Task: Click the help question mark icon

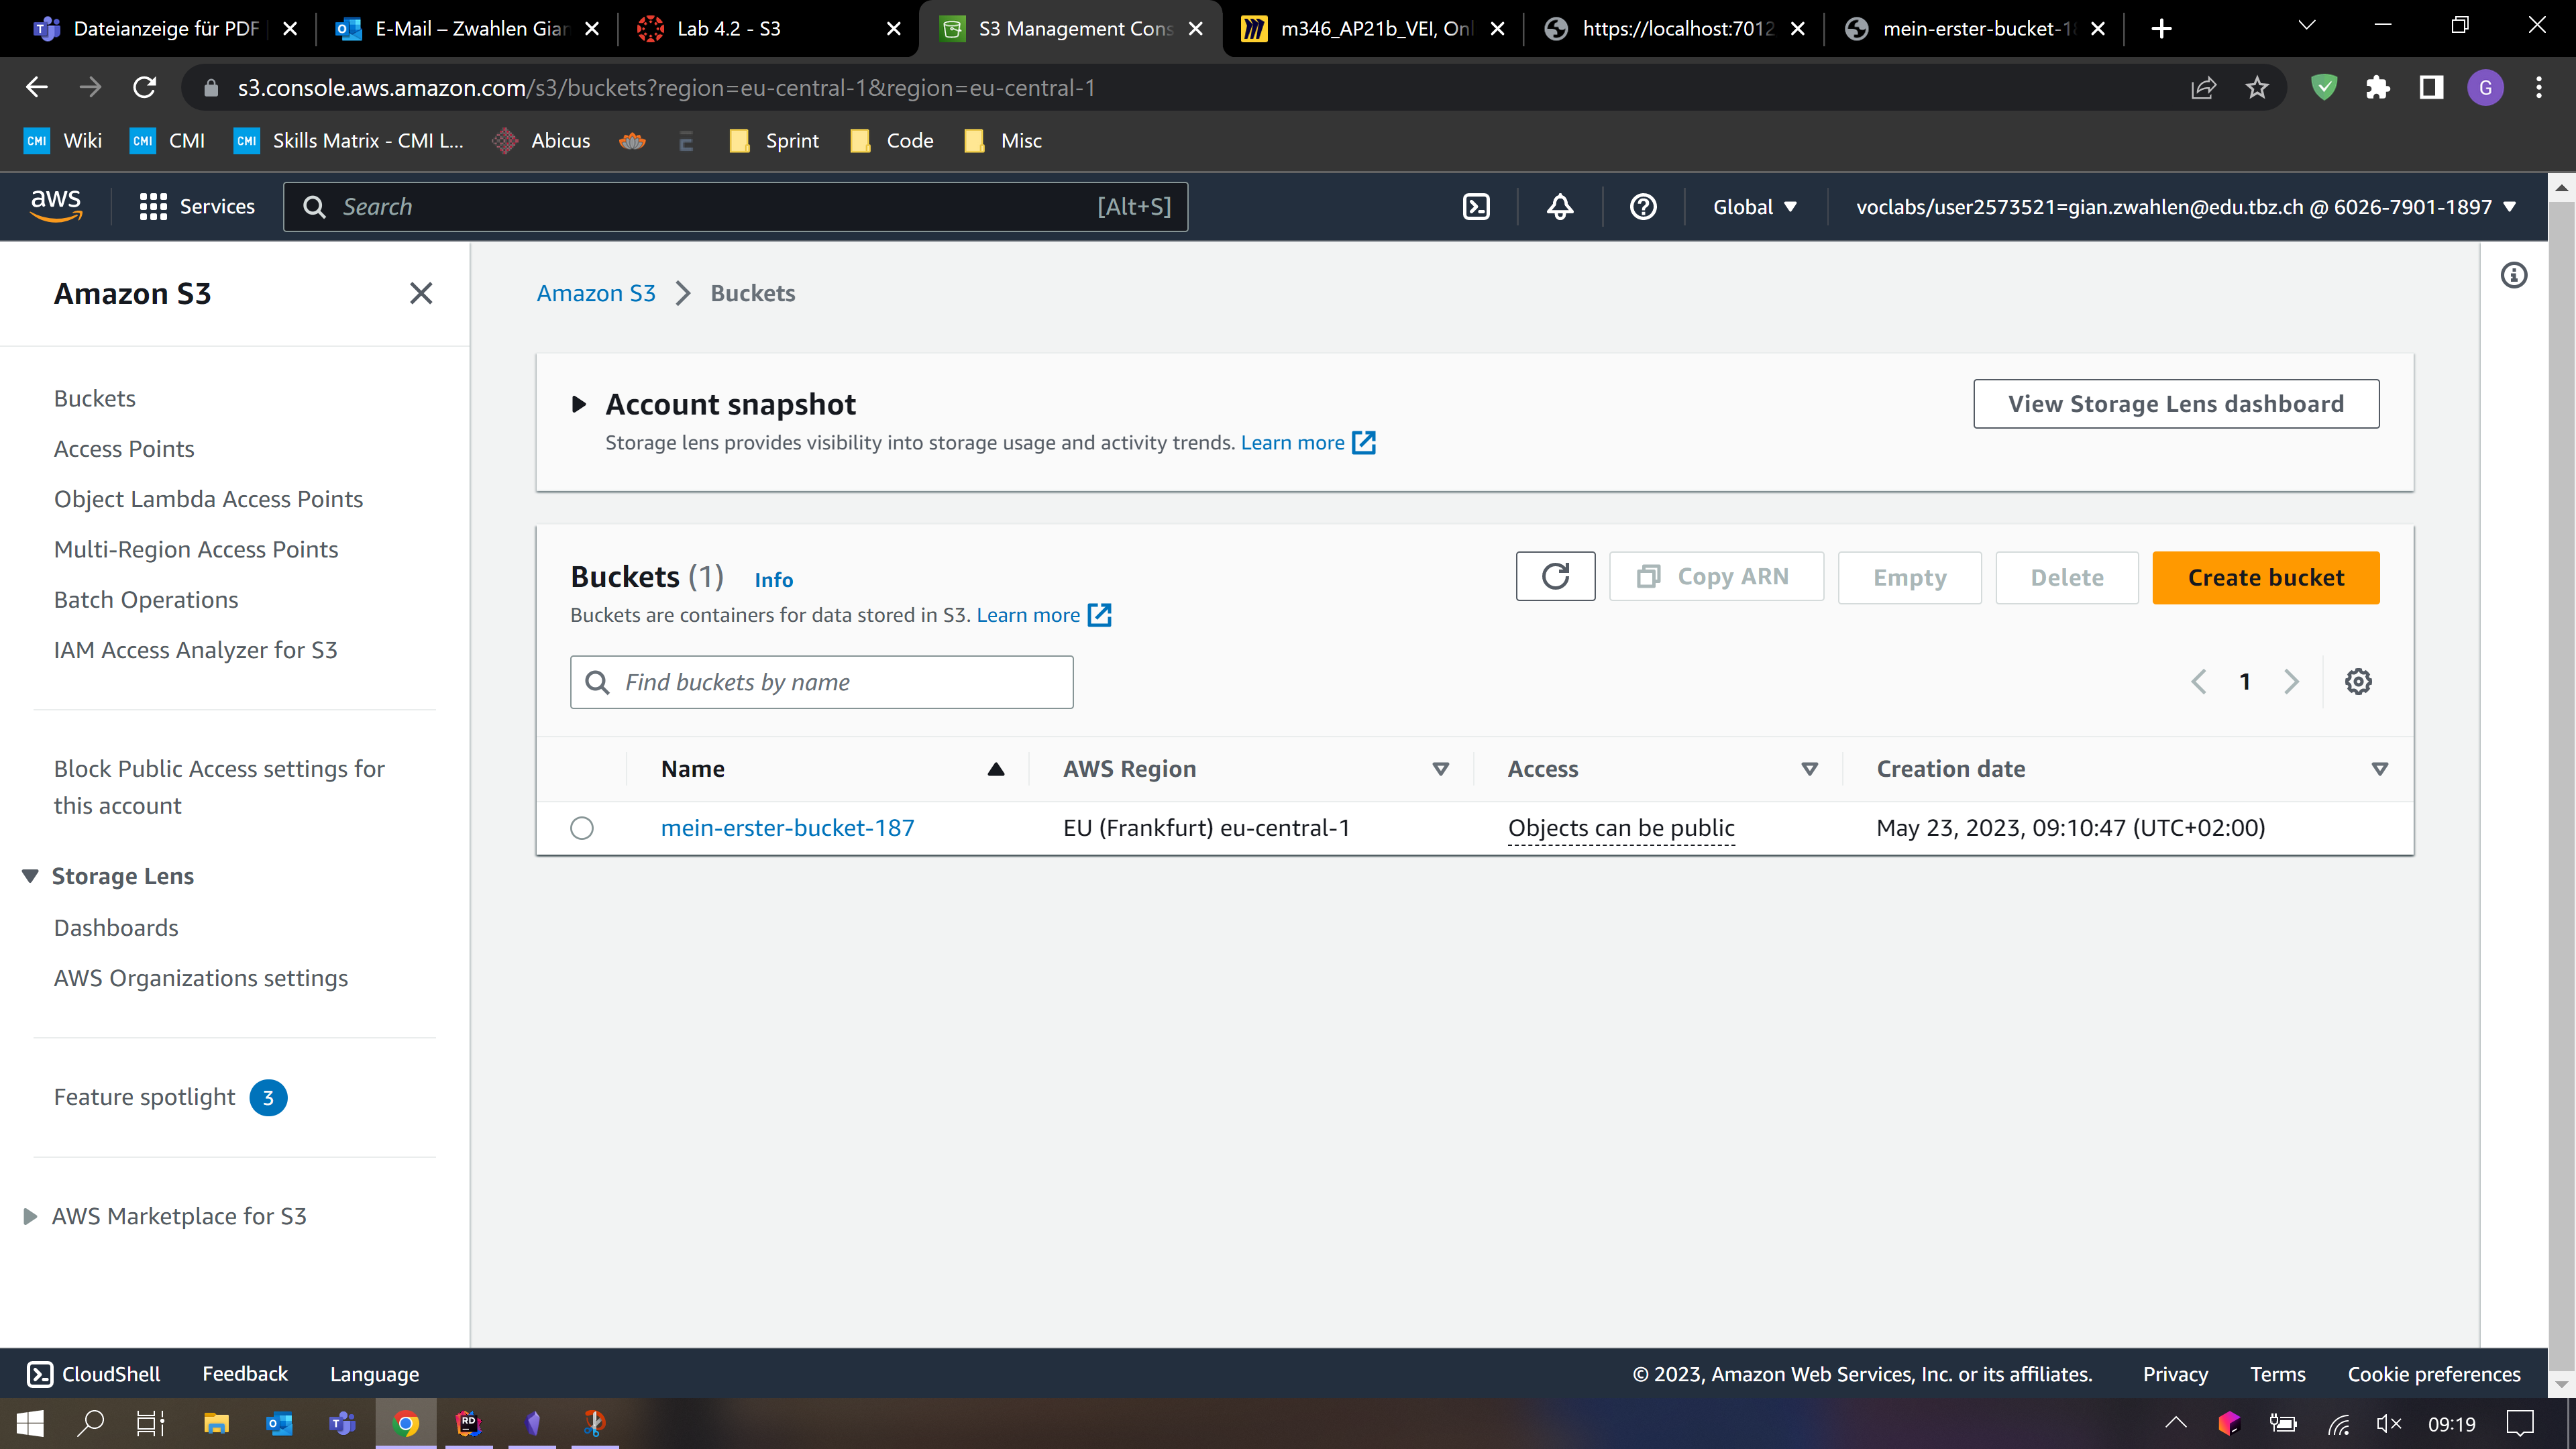Action: [x=1643, y=207]
